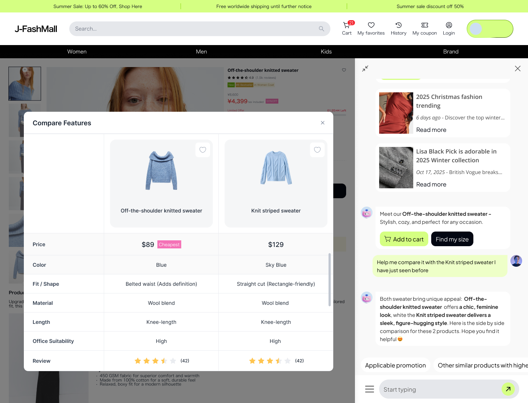Image resolution: width=528 pixels, height=403 pixels.
Task: Click the compare dialog vertical scrollbar
Action: click(x=330, y=280)
